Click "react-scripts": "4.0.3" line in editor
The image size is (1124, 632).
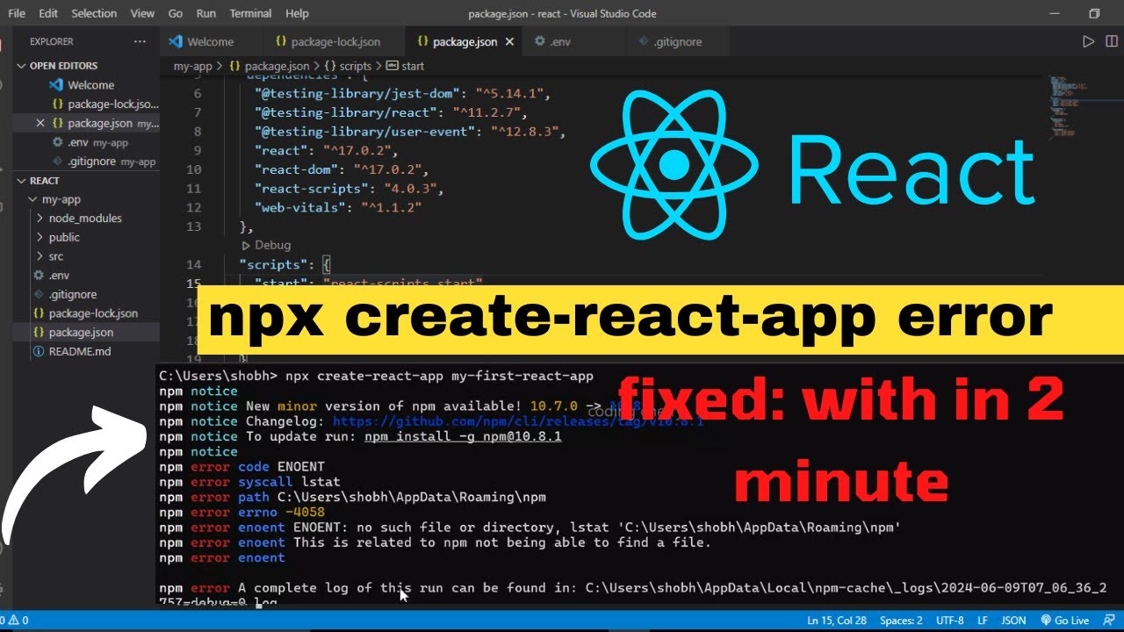(x=349, y=189)
